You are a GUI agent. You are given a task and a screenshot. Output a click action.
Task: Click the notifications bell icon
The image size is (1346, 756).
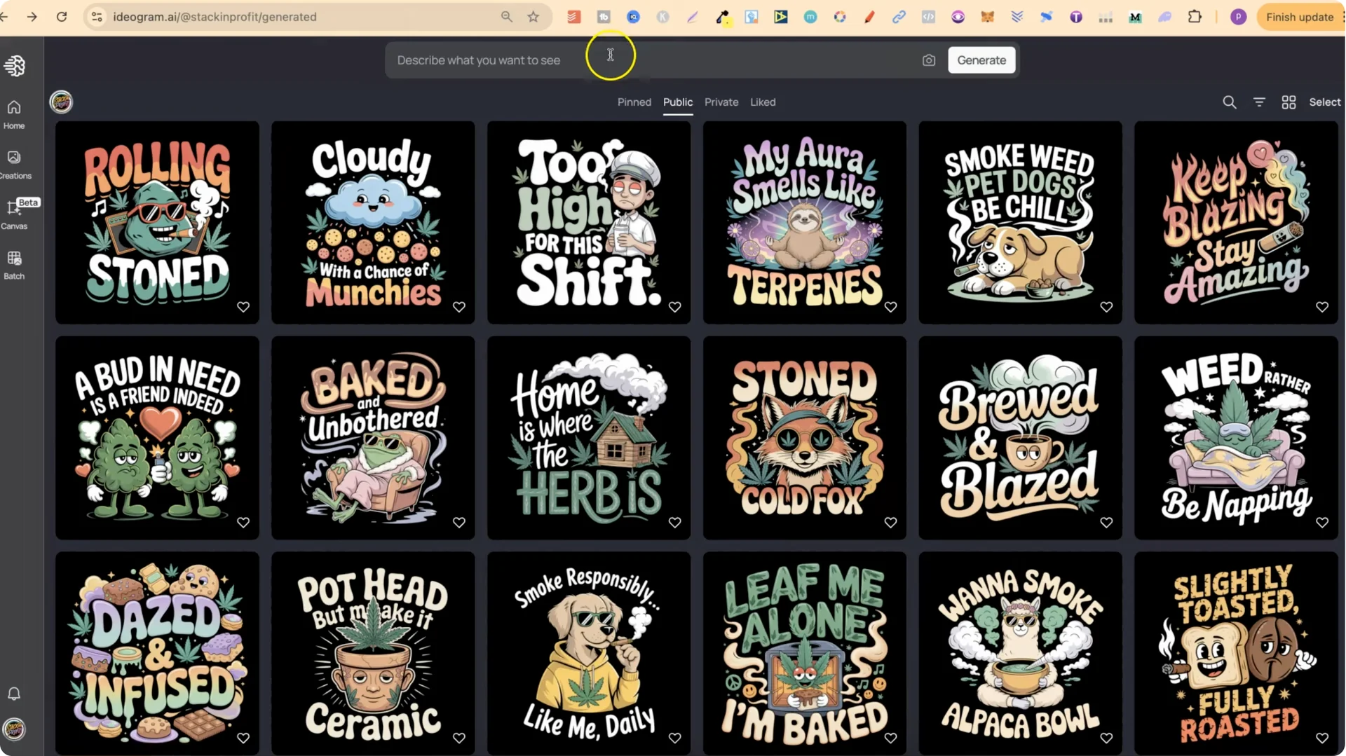[x=14, y=694]
